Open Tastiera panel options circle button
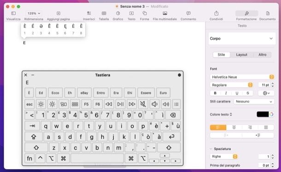 [179, 75]
